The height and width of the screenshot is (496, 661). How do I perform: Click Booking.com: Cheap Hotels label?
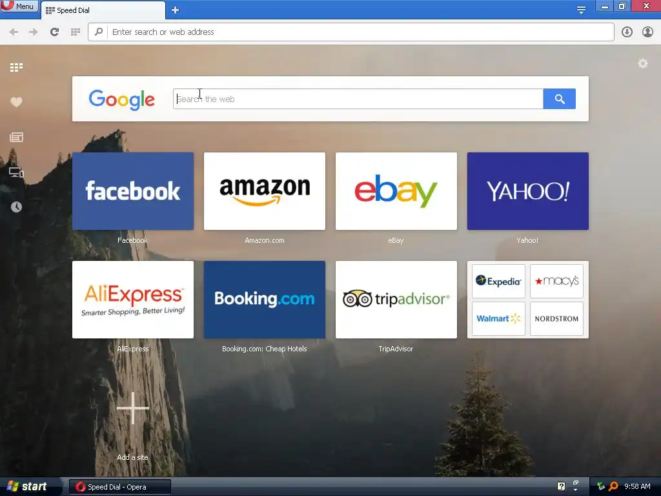tap(264, 349)
